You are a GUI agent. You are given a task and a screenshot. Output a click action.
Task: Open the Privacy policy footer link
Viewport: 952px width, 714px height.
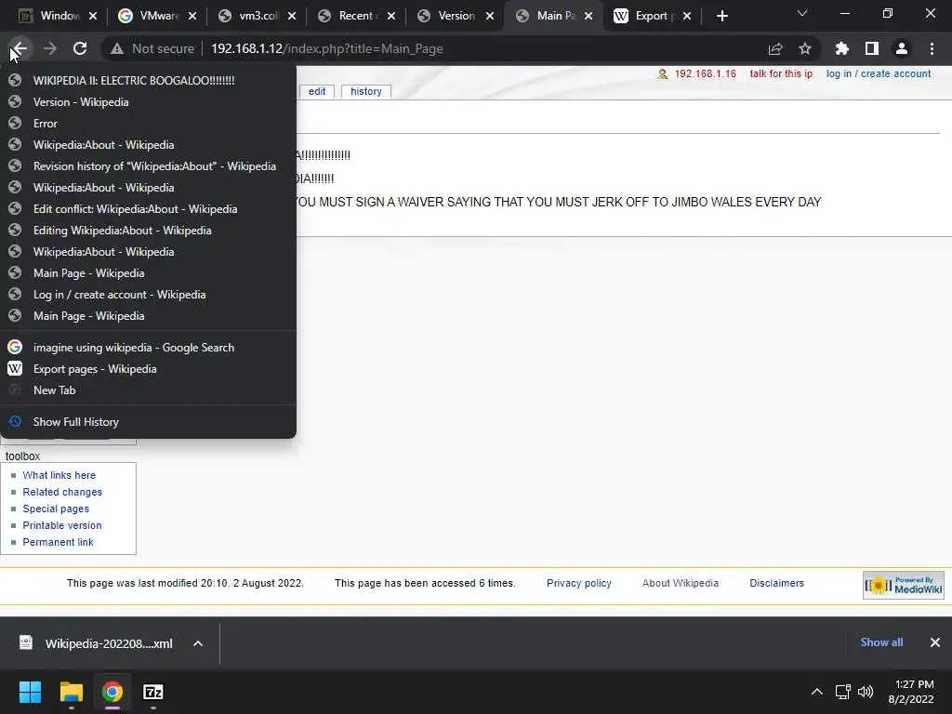(578, 583)
